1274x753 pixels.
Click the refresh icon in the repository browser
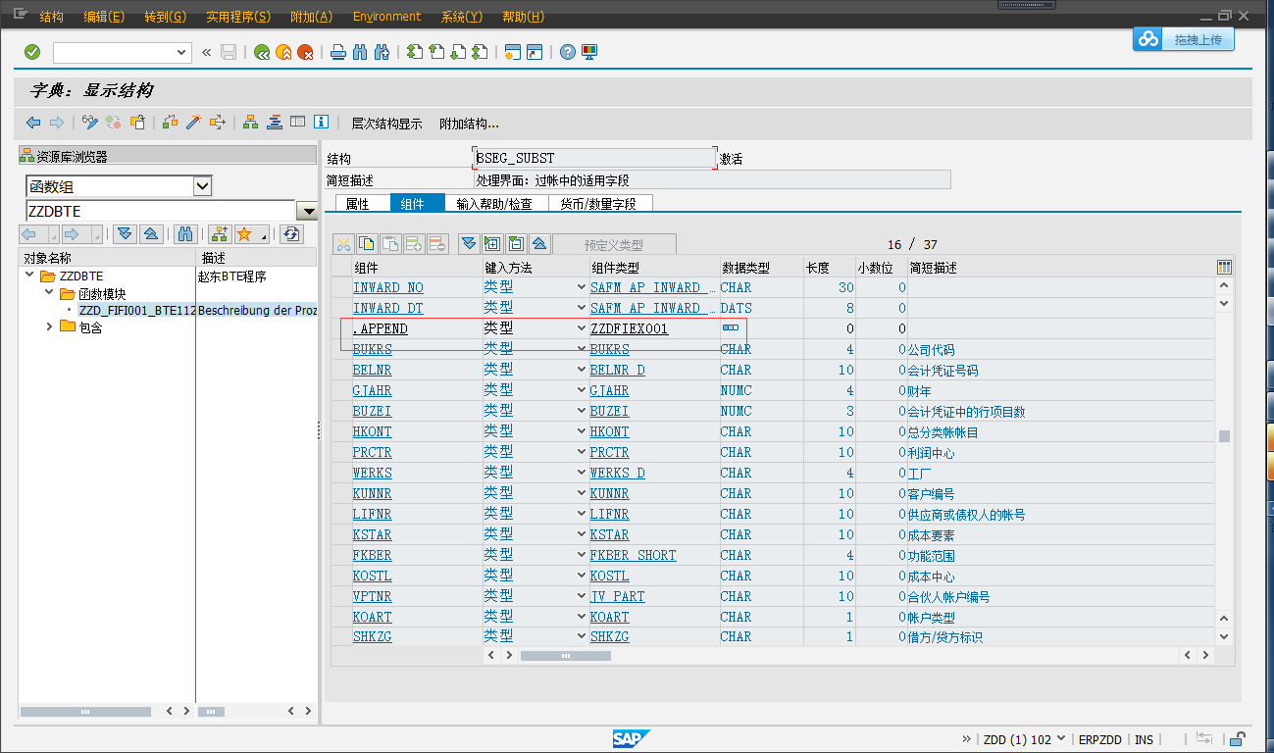point(290,234)
